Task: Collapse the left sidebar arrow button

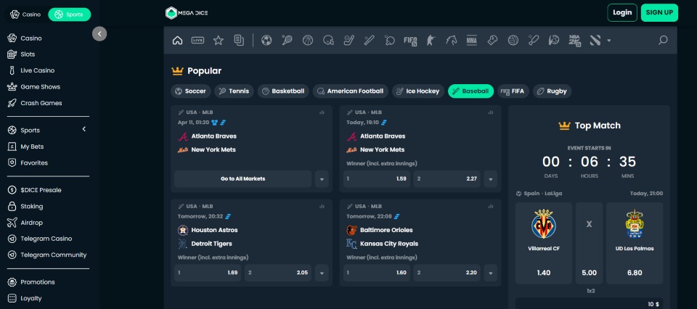Action: coord(99,34)
